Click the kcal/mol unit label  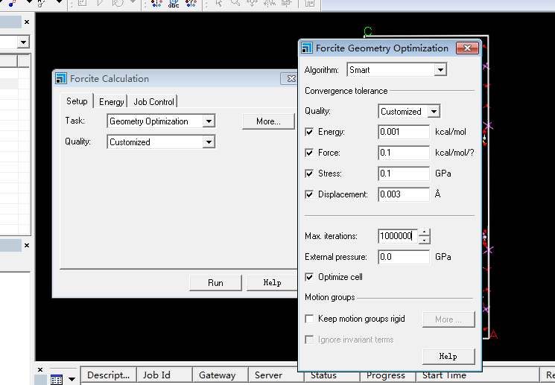pyautogui.click(x=451, y=132)
